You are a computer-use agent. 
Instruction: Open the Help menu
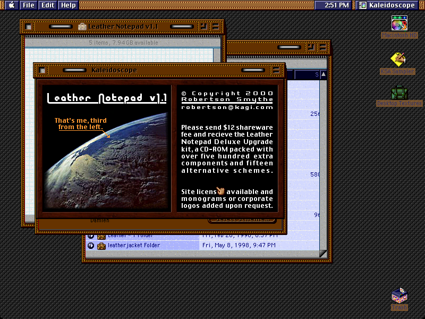[x=69, y=5]
